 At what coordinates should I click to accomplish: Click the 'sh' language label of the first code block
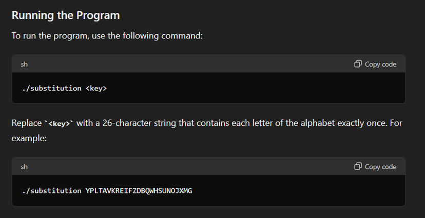24,64
